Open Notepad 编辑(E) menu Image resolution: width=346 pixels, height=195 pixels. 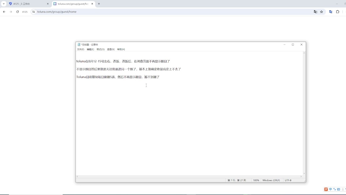point(90,49)
